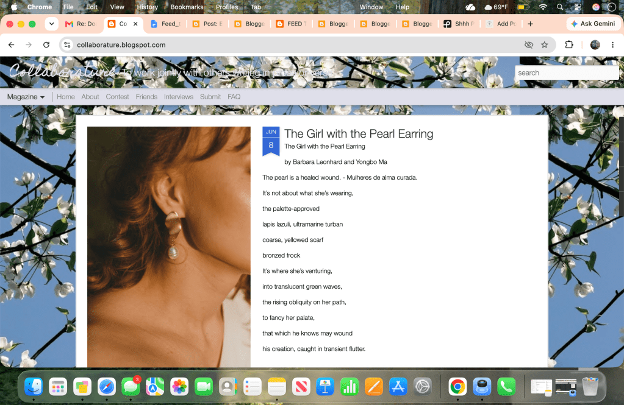Click the Wi-Fi icon in menu bar

pos(543,7)
